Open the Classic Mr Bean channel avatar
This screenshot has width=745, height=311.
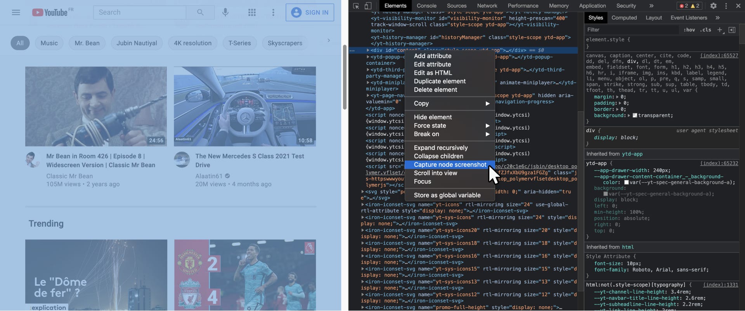[33, 159]
